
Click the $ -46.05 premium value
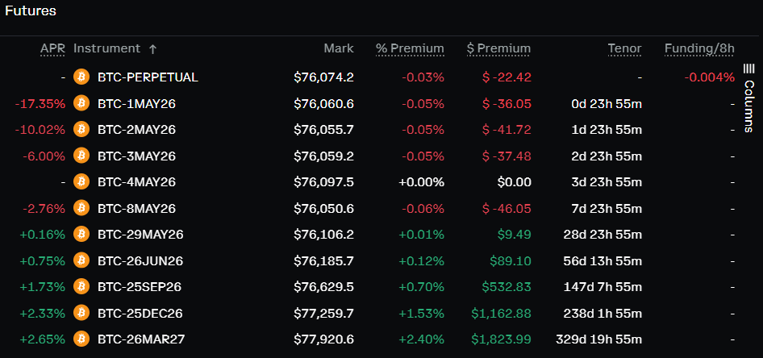coord(507,209)
